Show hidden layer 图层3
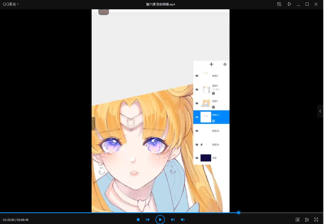The image size is (324, 224). (197, 90)
